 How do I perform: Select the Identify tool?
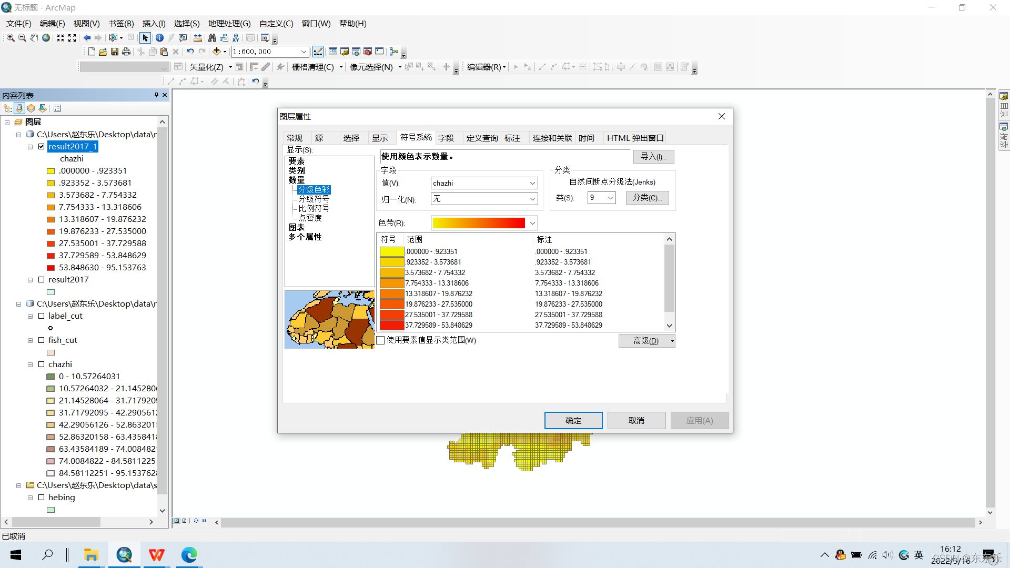click(x=159, y=38)
